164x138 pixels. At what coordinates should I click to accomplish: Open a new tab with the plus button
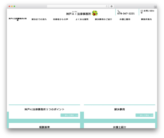(x=155, y=7)
